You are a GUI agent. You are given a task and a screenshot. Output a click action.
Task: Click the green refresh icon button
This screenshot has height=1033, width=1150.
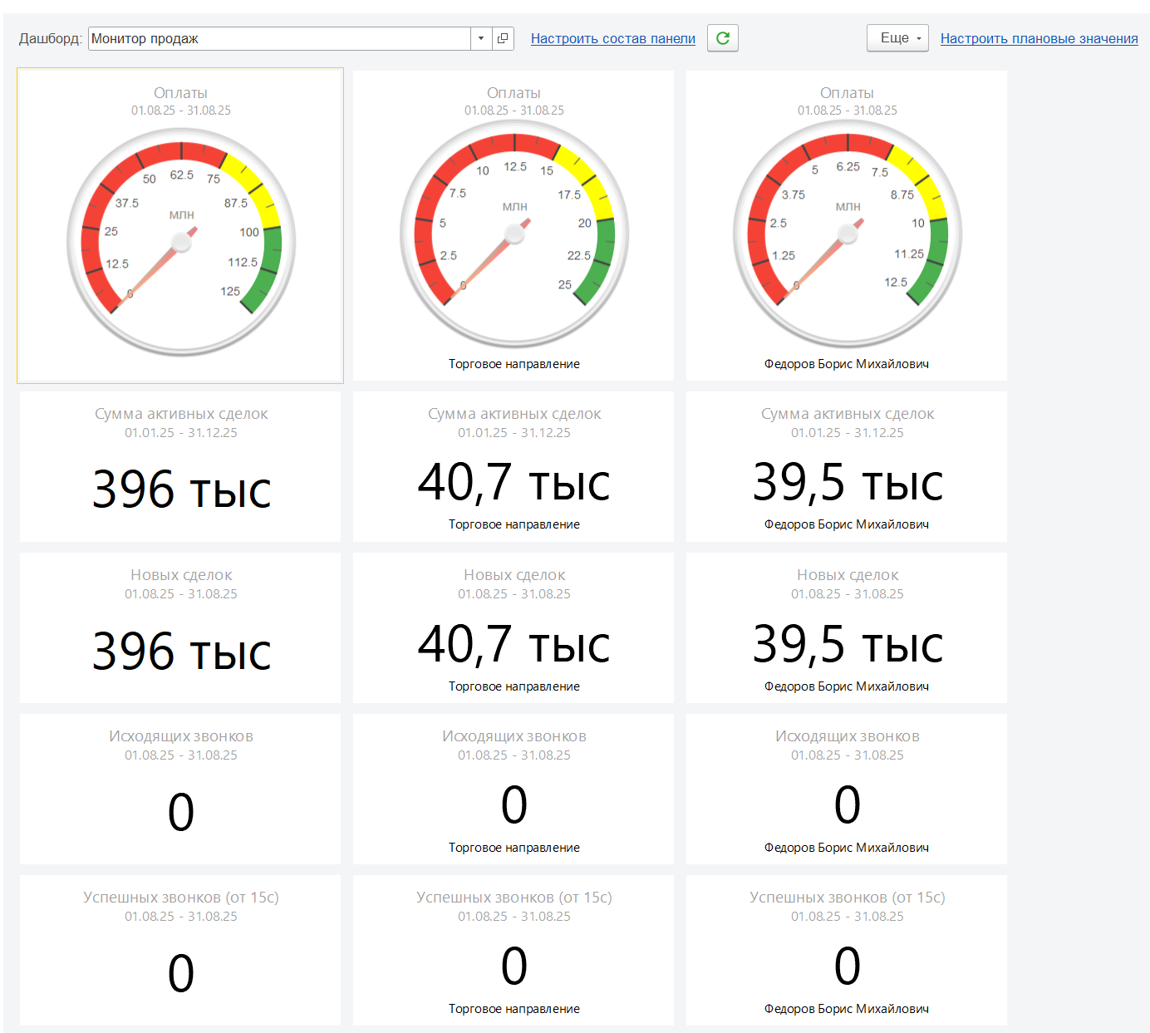[x=722, y=38]
